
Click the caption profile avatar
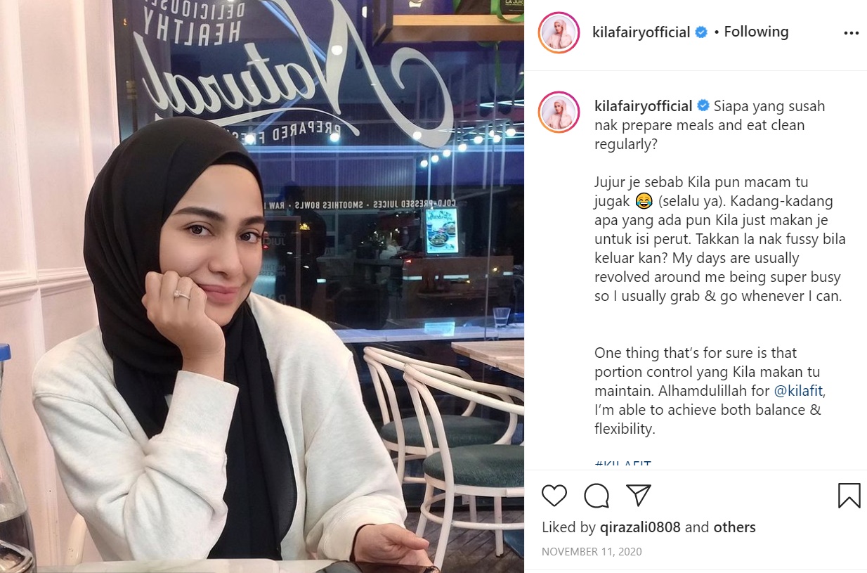(x=559, y=112)
